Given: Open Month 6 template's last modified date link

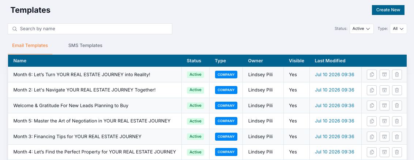Looking at the screenshot, I should click(335, 74).
